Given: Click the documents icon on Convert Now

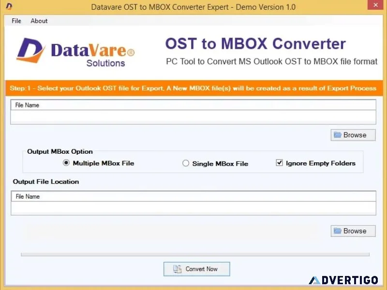Looking at the screenshot, I should coord(177,269).
